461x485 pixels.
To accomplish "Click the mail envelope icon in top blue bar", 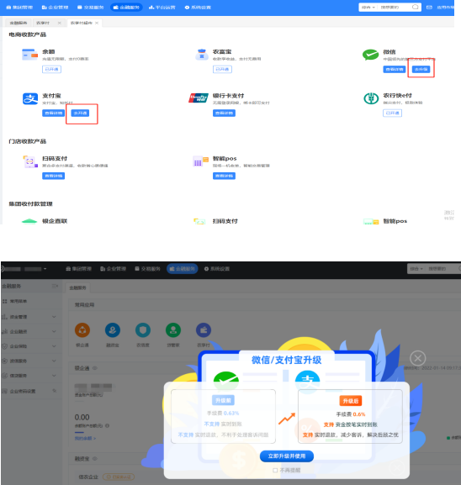I will click(x=429, y=7).
